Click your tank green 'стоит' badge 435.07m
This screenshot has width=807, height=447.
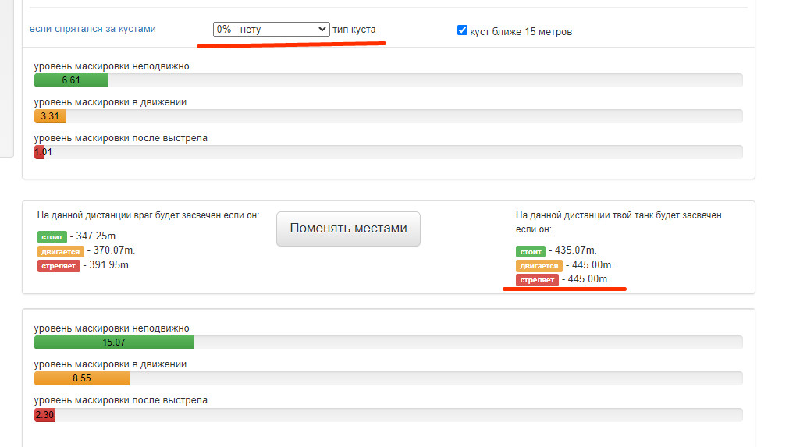[x=531, y=251]
